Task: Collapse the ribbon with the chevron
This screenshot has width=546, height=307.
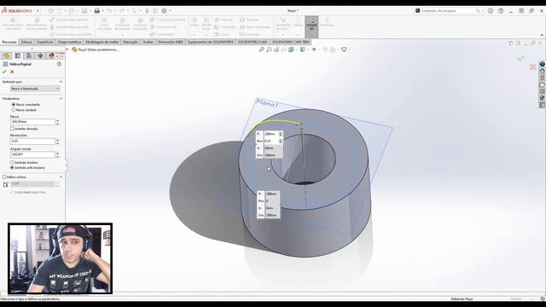Action: [x=542, y=35]
